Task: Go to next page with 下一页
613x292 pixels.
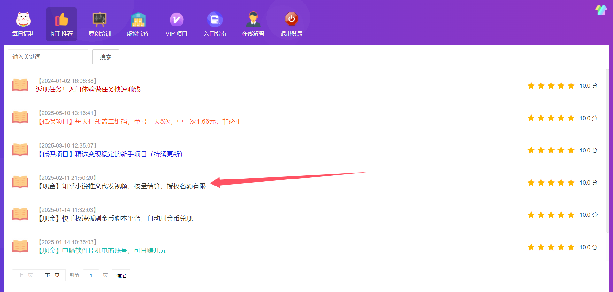Action: tap(52, 275)
